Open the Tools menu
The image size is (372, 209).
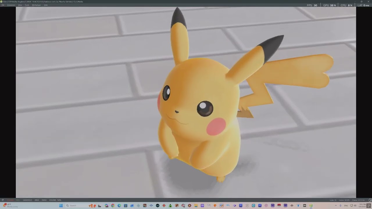coord(27,5)
